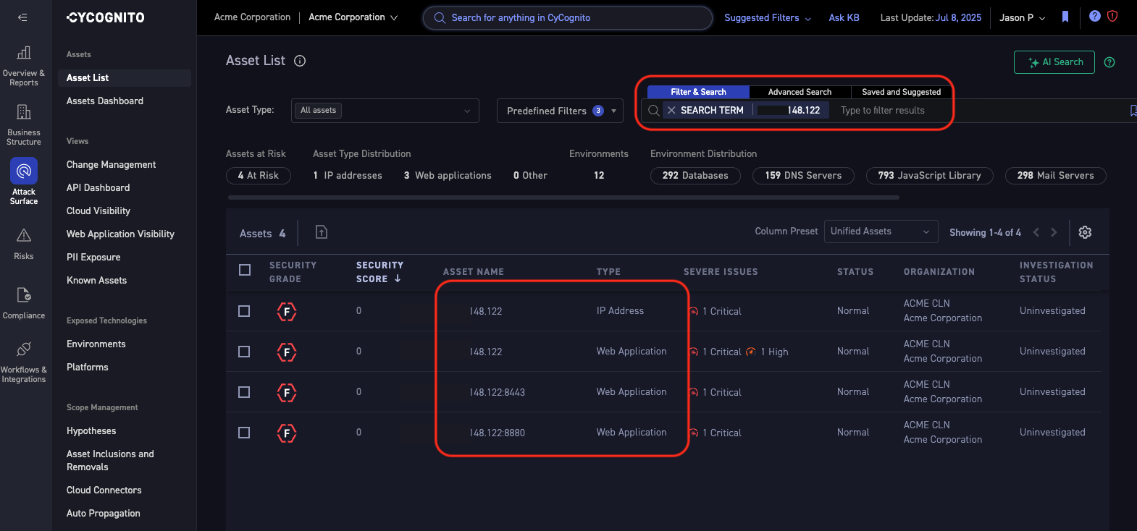Image resolution: width=1137 pixels, height=531 pixels.
Task: Open Asset Type All assets dropdown
Action: point(385,111)
